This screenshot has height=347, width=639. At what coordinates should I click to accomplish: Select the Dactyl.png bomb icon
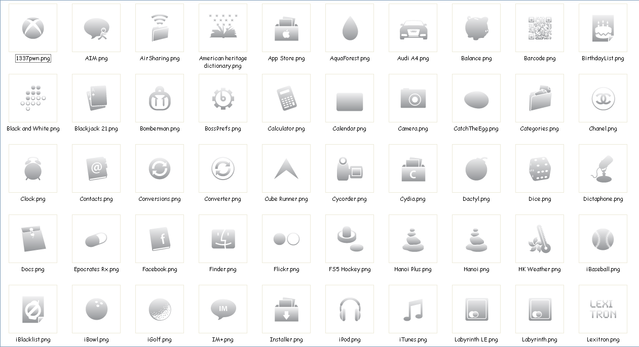coord(476,168)
